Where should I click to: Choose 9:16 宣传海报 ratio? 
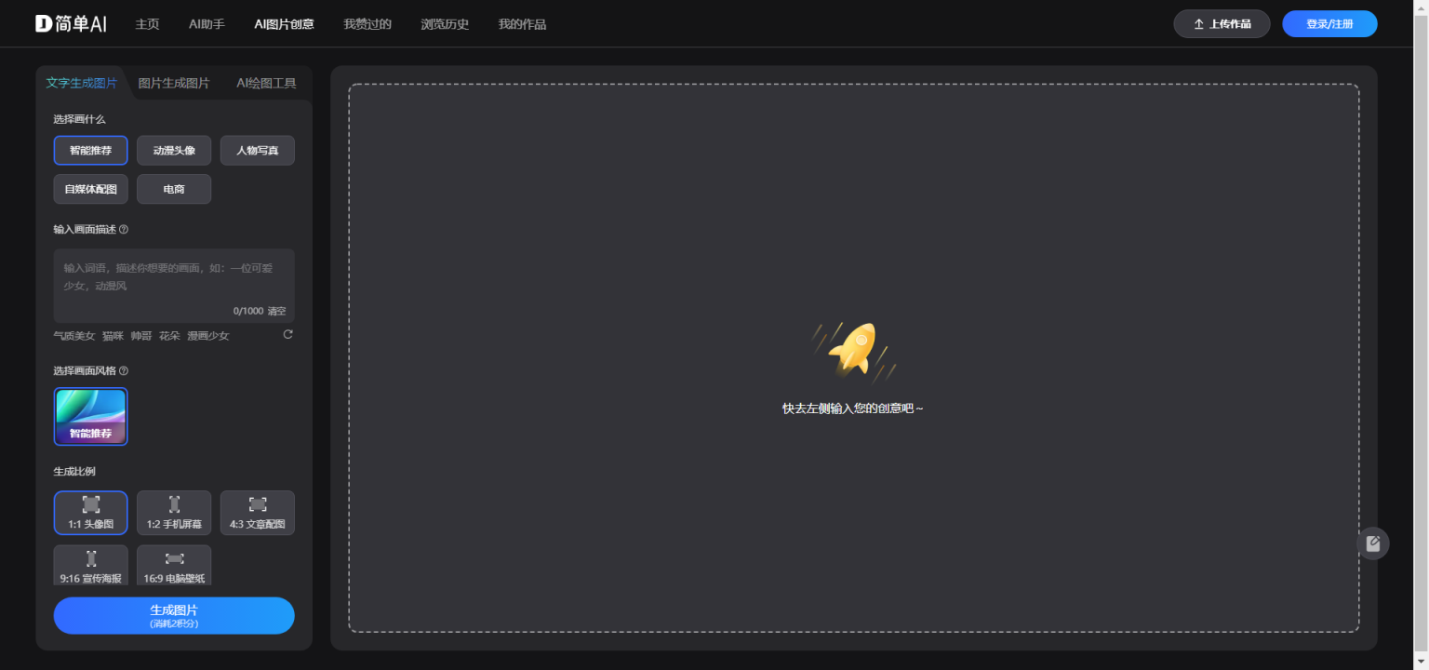(x=90, y=566)
